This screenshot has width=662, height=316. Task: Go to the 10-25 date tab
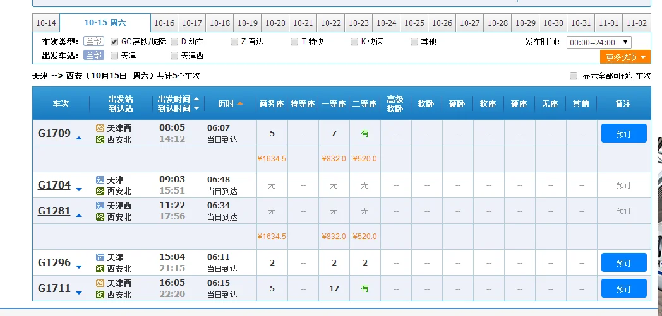414,23
